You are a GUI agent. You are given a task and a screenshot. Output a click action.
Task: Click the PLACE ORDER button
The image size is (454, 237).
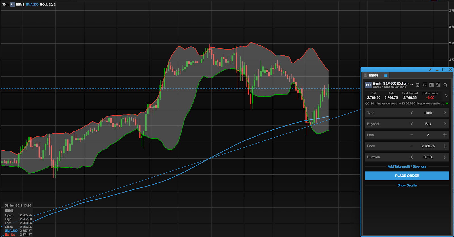pos(407,176)
